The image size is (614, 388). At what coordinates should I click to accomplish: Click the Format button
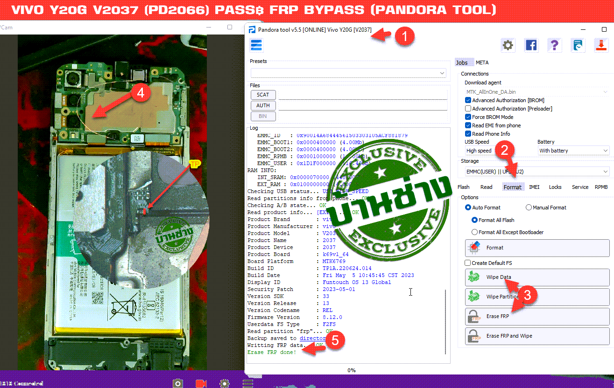(x=537, y=248)
